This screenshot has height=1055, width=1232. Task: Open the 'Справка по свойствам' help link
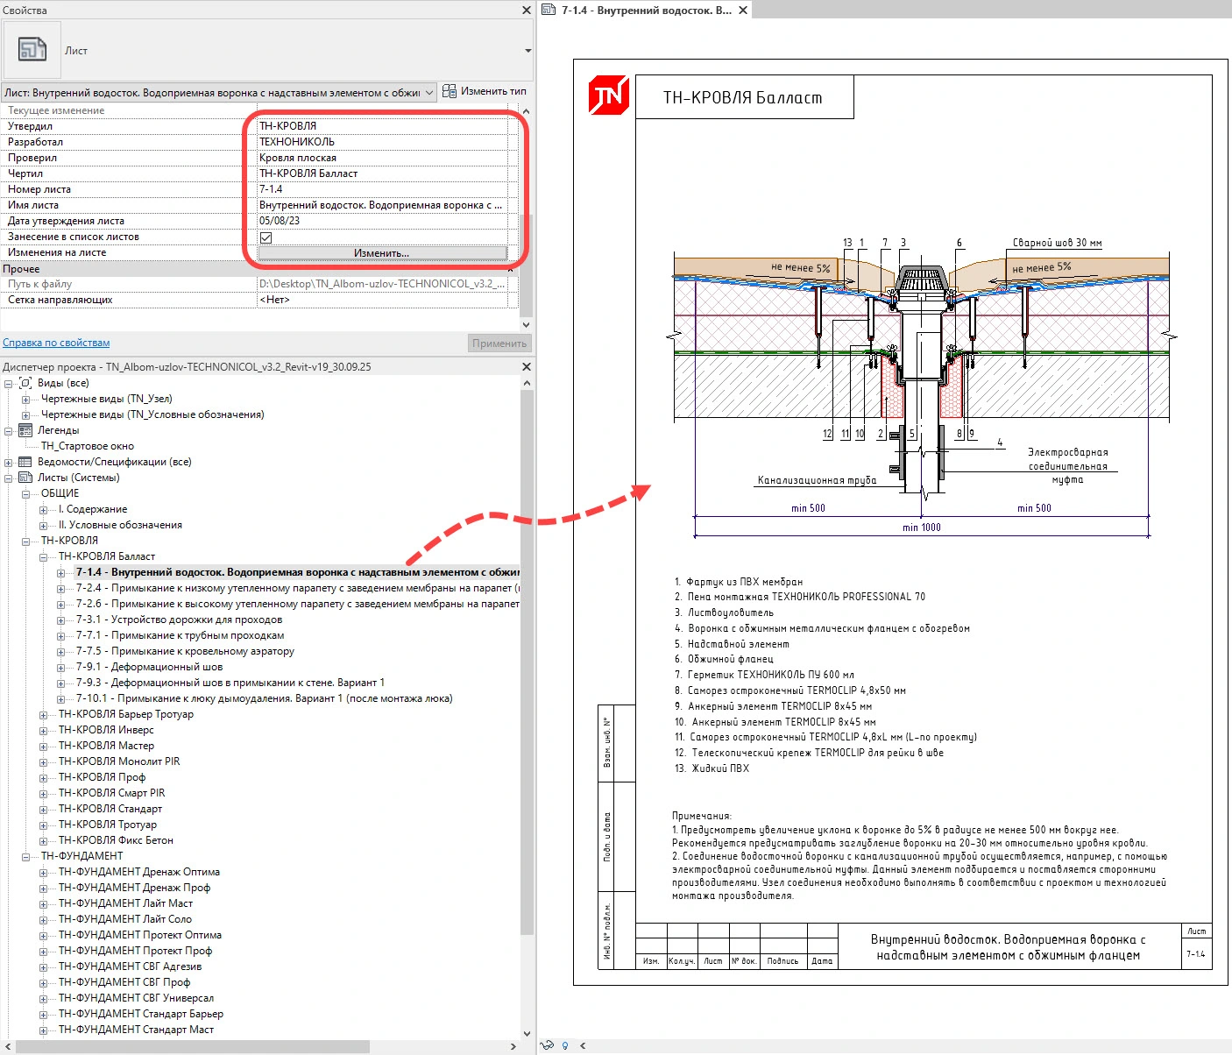(56, 343)
